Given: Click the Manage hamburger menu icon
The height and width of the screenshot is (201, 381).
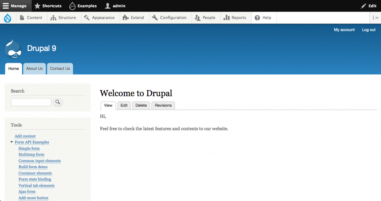Looking at the screenshot, I should (x=6, y=6).
